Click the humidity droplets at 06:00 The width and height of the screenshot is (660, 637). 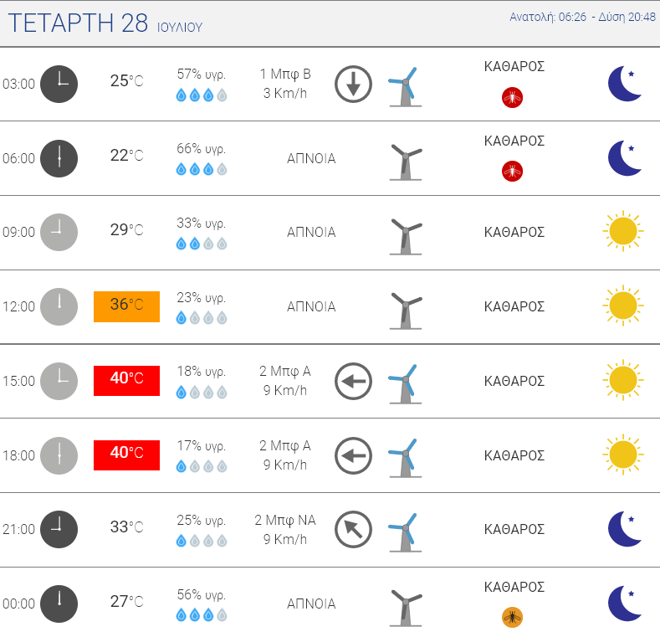(202, 169)
